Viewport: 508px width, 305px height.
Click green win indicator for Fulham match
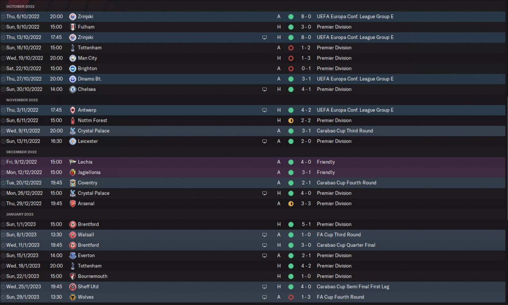click(x=291, y=27)
